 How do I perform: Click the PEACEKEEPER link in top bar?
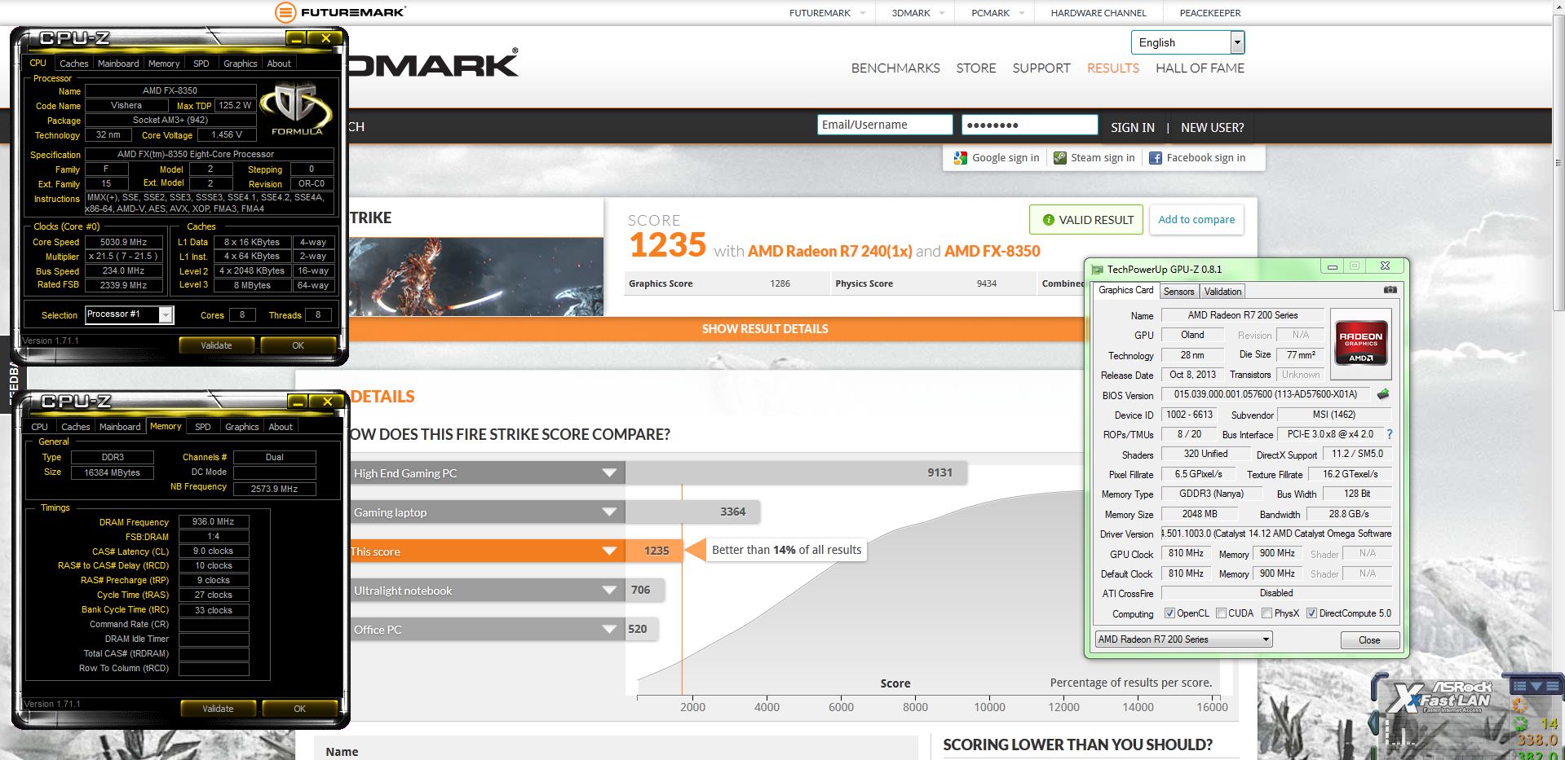1209,13
